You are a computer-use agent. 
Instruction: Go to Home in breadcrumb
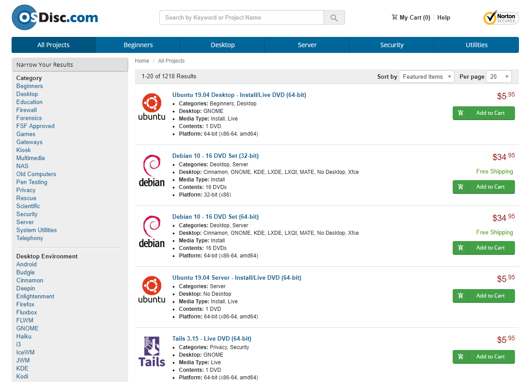[x=142, y=61]
